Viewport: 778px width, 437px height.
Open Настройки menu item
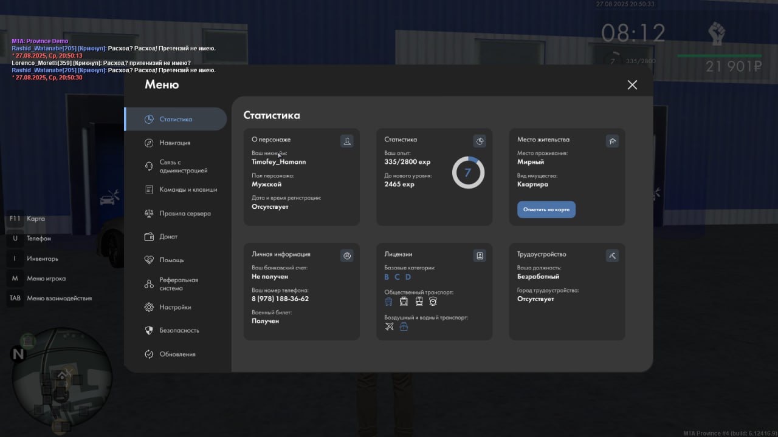point(175,307)
